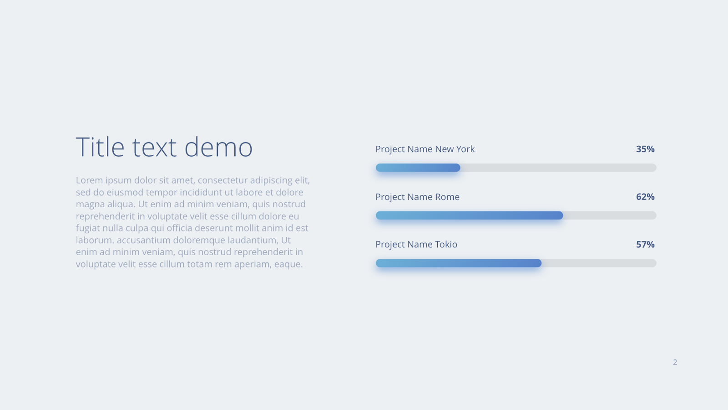The width and height of the screenshot is (728, 410).
Task: Click the 'Project Name Tokio' label
Action: tap(416, 244)
